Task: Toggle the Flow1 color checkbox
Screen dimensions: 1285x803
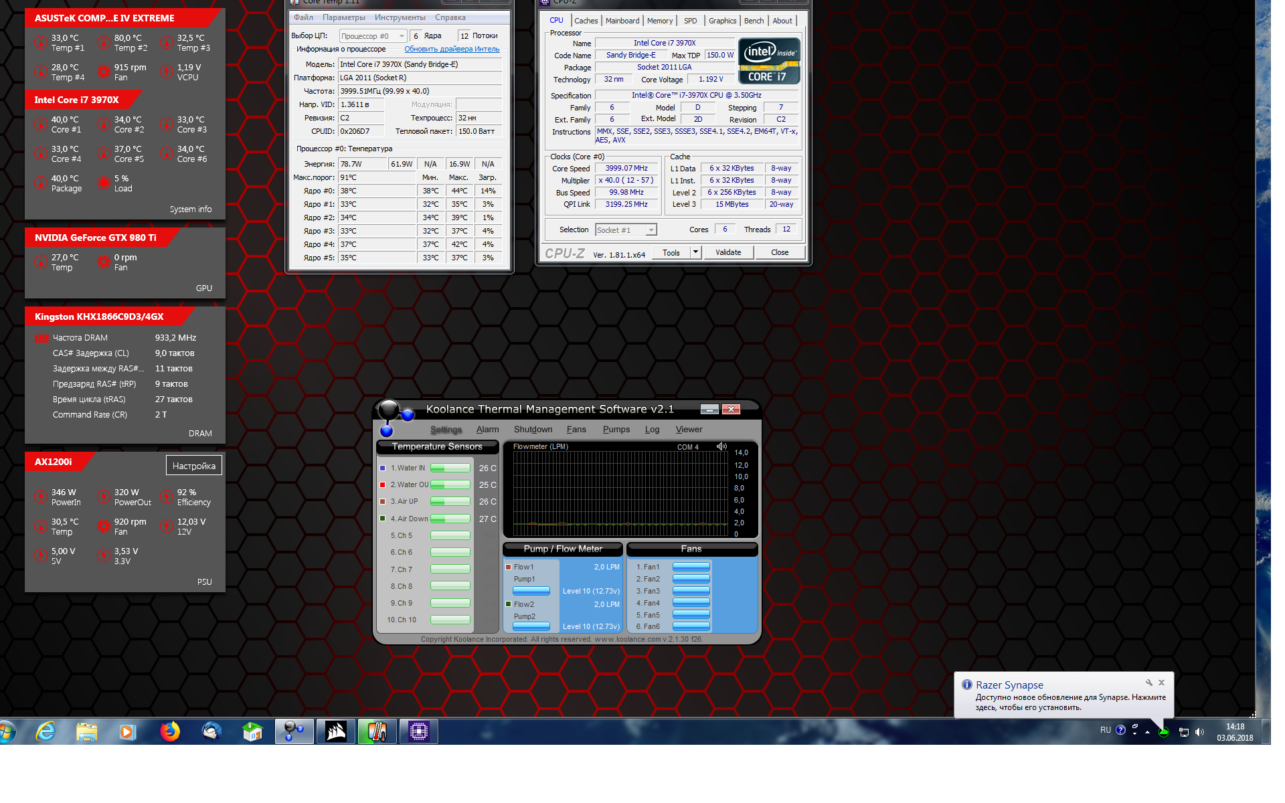Action: coord(508,567)
